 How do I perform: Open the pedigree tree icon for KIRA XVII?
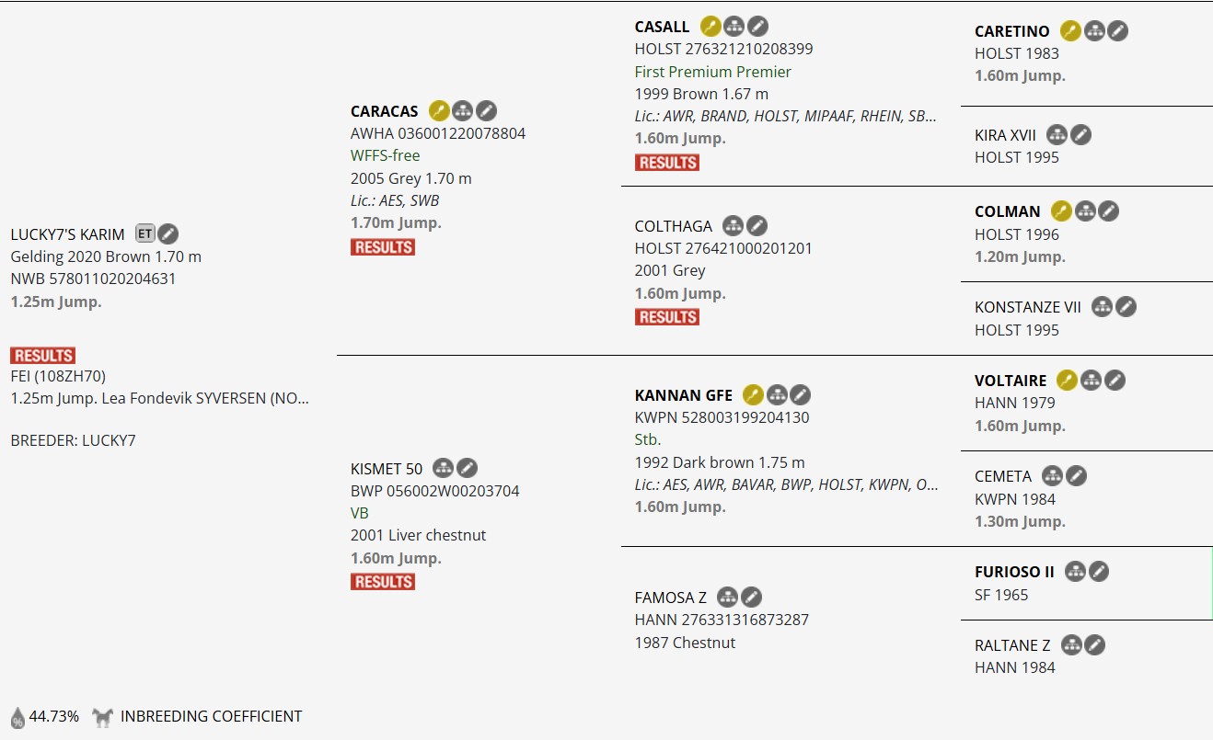point(1057,135)
